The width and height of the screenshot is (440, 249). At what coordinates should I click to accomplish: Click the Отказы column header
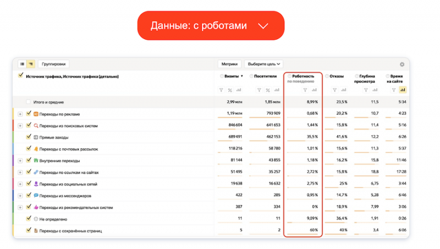(336, 76)
